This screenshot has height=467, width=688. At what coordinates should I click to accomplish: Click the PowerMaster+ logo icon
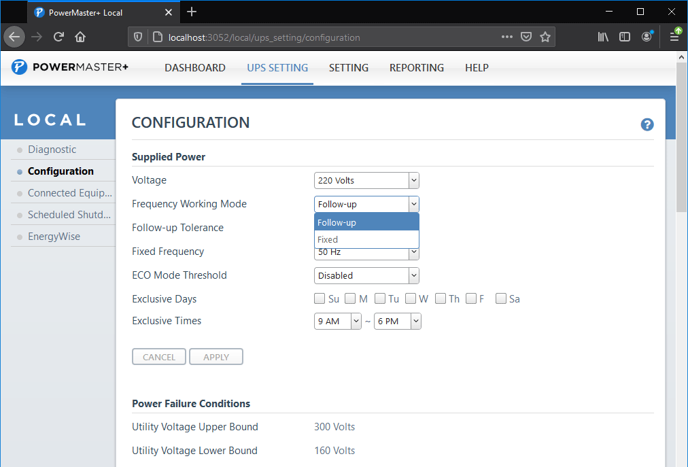coord(19,67)
